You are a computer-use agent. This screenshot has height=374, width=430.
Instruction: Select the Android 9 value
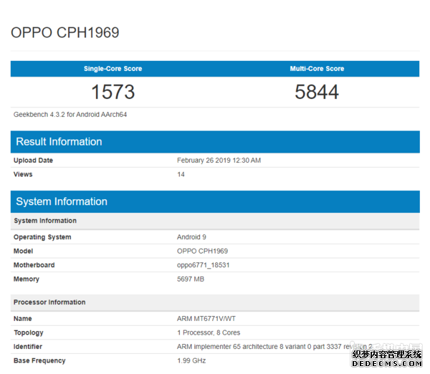[x=191, y=237]
